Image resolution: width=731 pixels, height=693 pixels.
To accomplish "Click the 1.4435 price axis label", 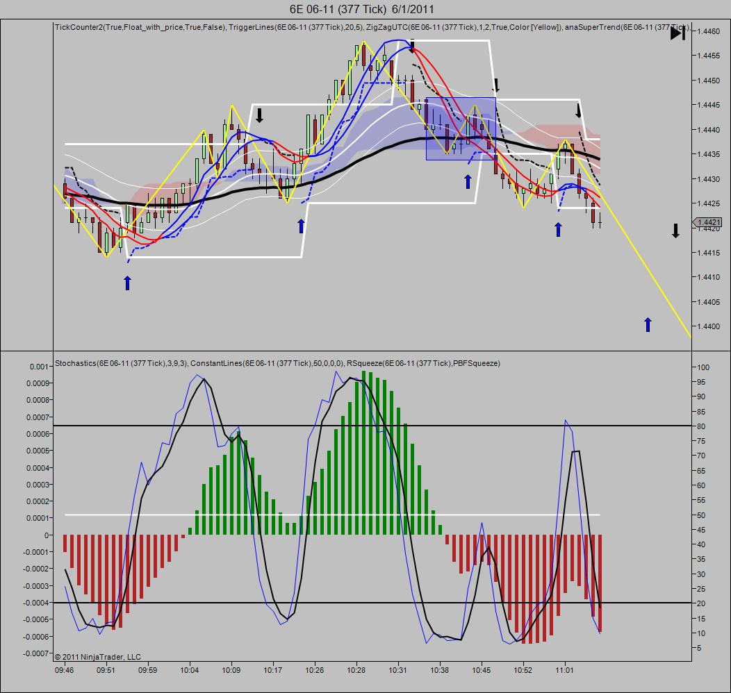I will [708, 154].
